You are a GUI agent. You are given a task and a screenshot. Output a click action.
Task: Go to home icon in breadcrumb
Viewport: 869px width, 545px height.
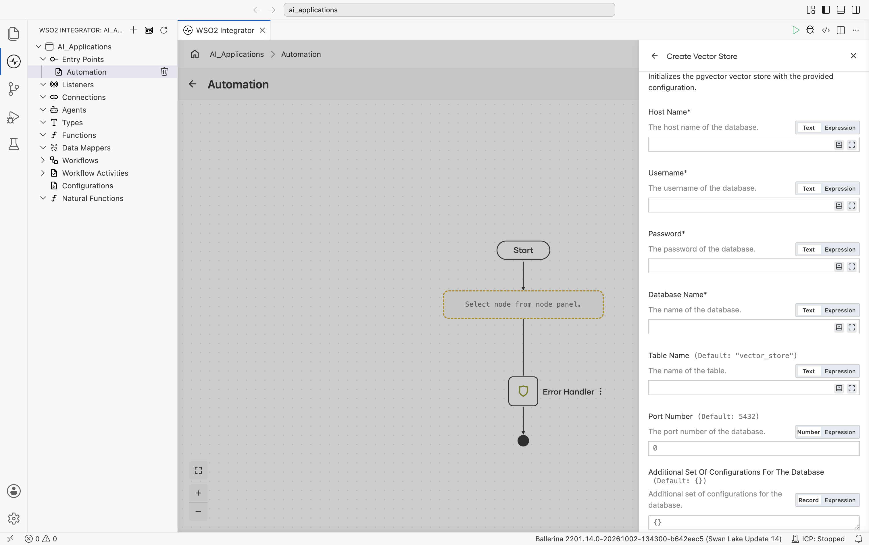195,55
